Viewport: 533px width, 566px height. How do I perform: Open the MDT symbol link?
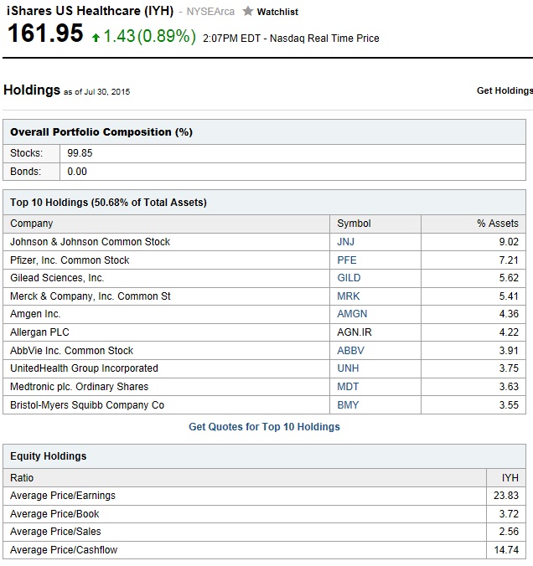pyautogui.click(x=348, y=387)
